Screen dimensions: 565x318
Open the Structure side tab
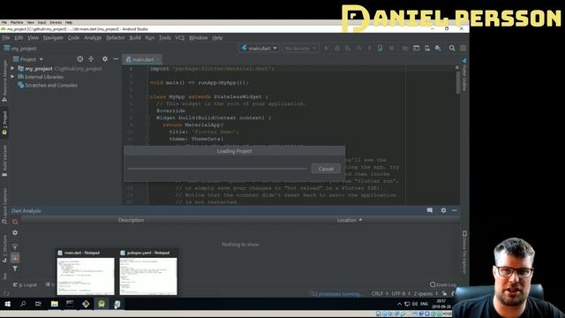click(4, 249)
